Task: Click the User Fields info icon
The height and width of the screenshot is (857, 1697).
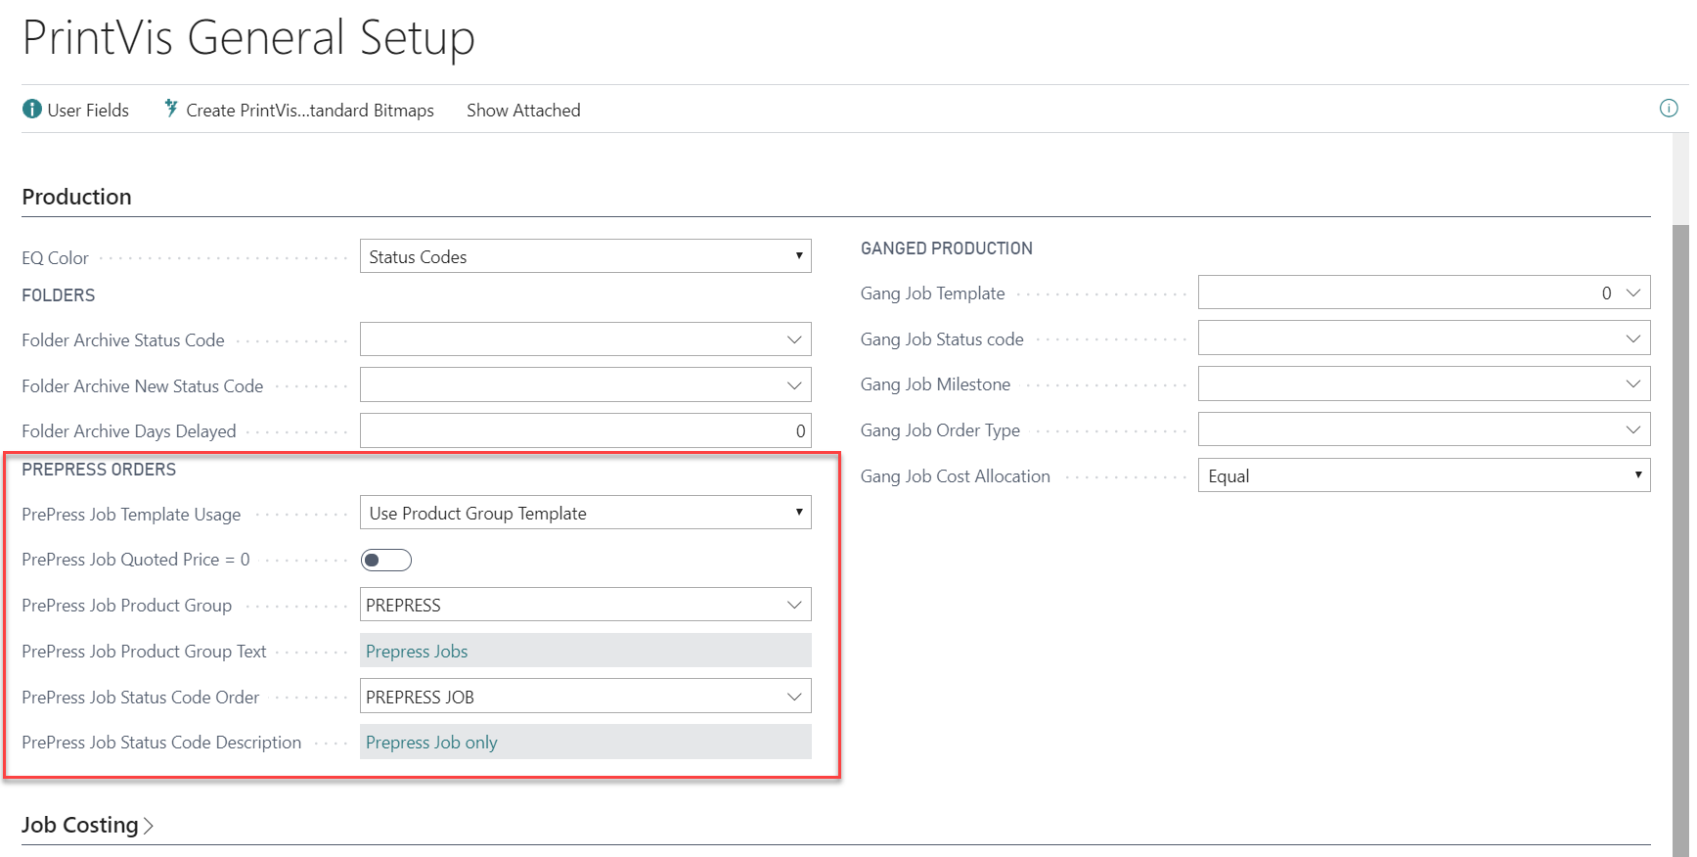Action: pyautogui.click(x=32, y=110)
